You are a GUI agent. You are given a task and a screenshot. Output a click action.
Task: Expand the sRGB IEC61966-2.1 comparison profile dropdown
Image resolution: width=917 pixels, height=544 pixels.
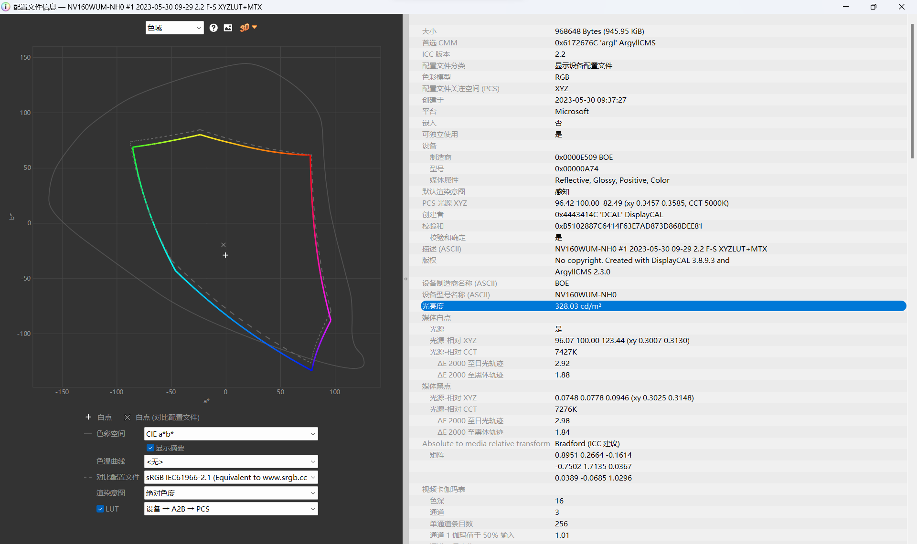pos(231,477)
